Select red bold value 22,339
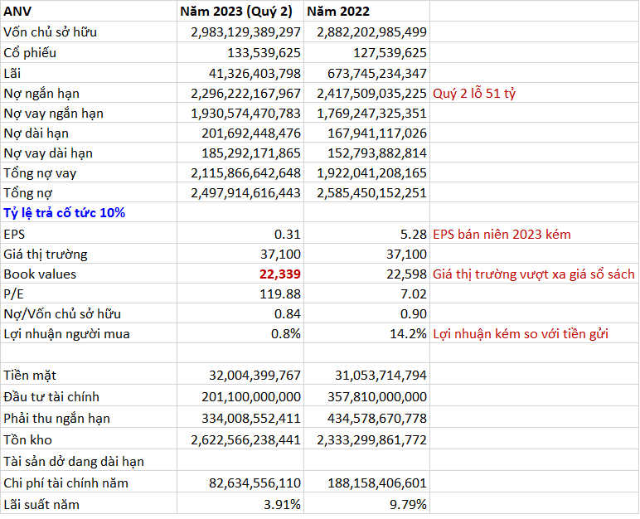The image size is (640, 519). pyautogui.click(x=280, y=274)
